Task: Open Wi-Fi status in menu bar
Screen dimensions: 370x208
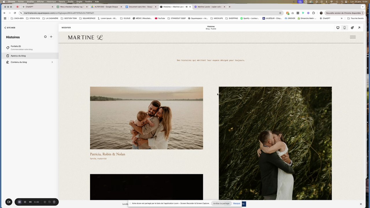Action: point(331,2)
